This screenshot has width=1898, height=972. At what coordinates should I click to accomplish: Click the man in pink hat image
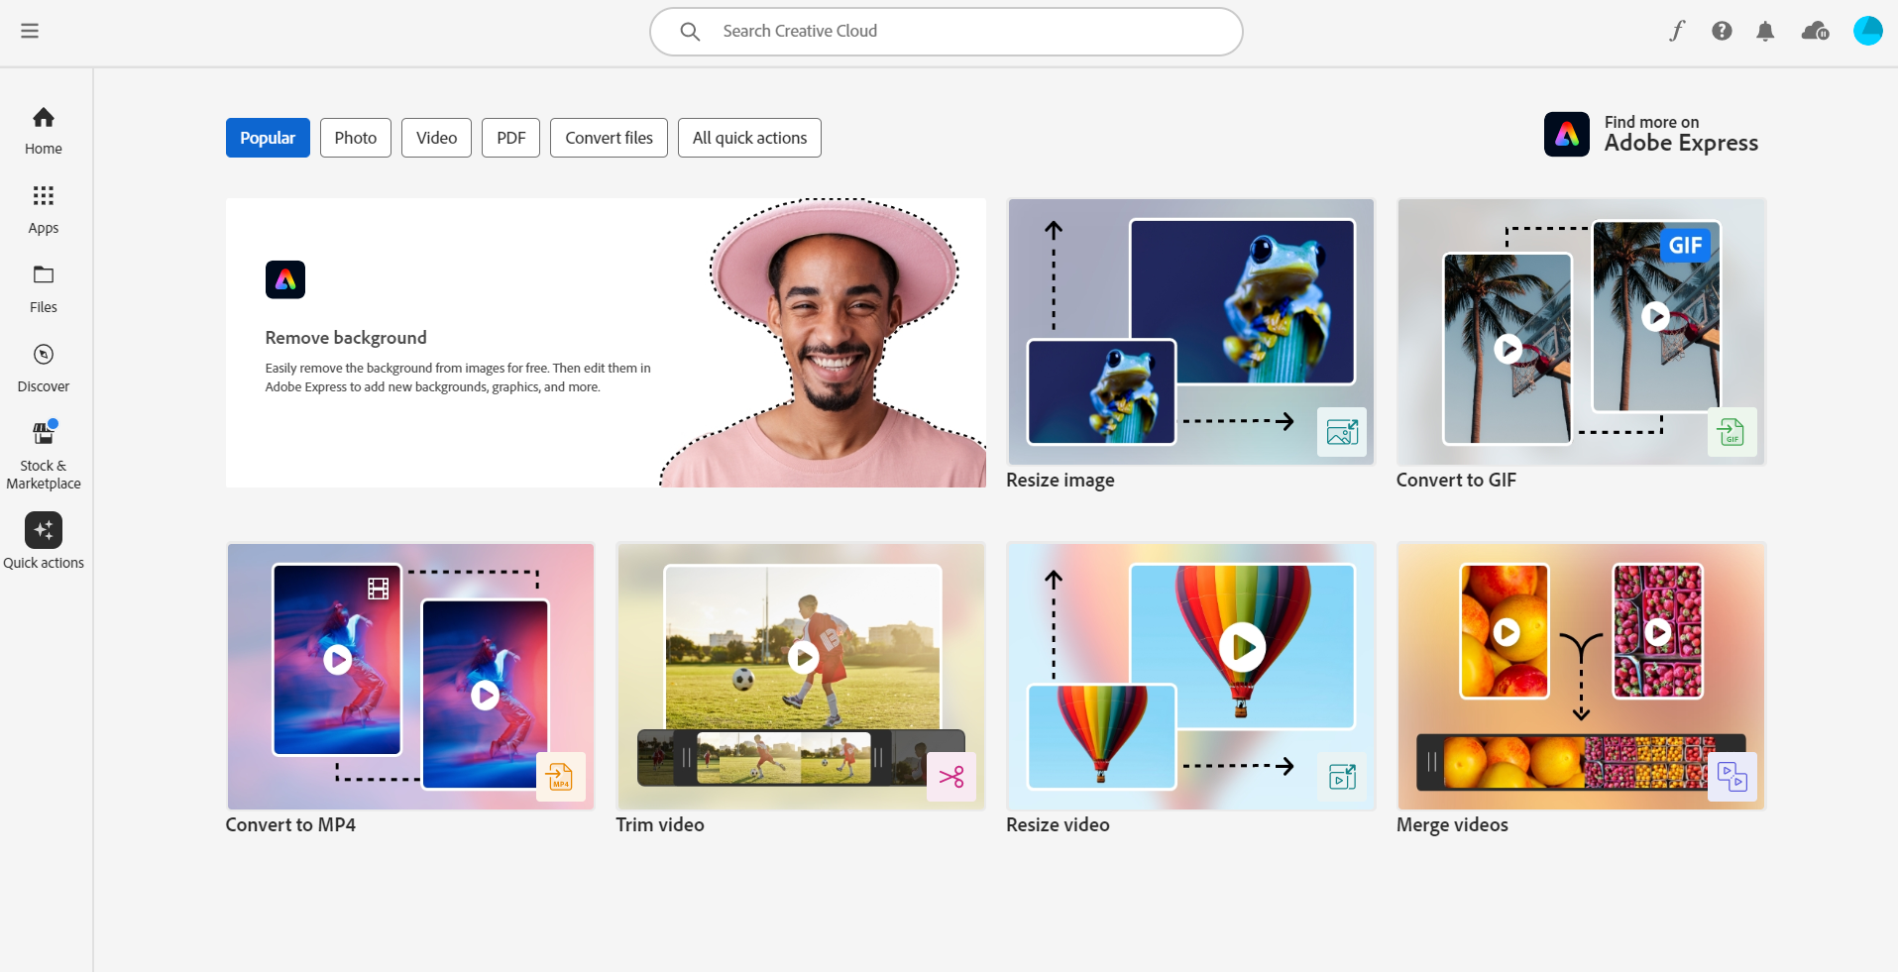coord(825,343)
